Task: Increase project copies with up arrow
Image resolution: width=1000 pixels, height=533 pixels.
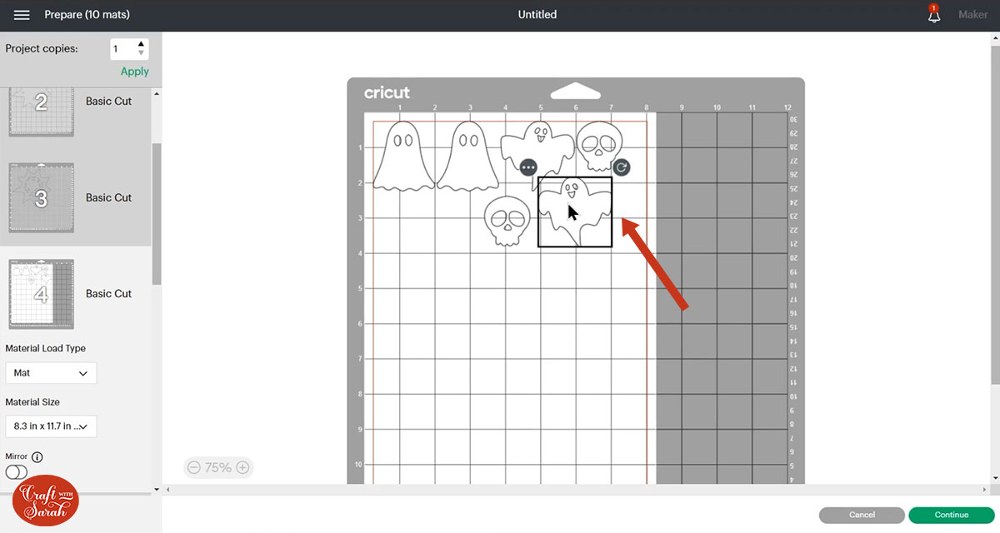Action: pyautogui.click(x=141, y=44)
